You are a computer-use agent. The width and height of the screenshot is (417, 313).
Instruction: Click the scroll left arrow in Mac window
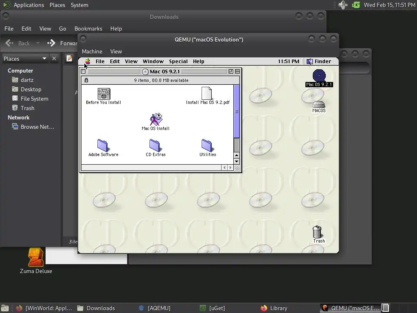tap(224, 168)
